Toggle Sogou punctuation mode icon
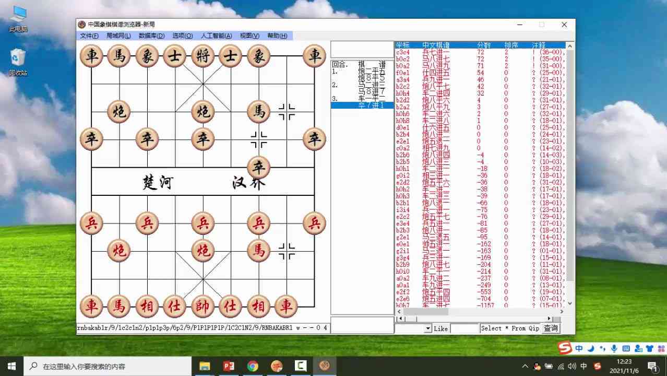The image size is (667, 376). click(602, 348)
